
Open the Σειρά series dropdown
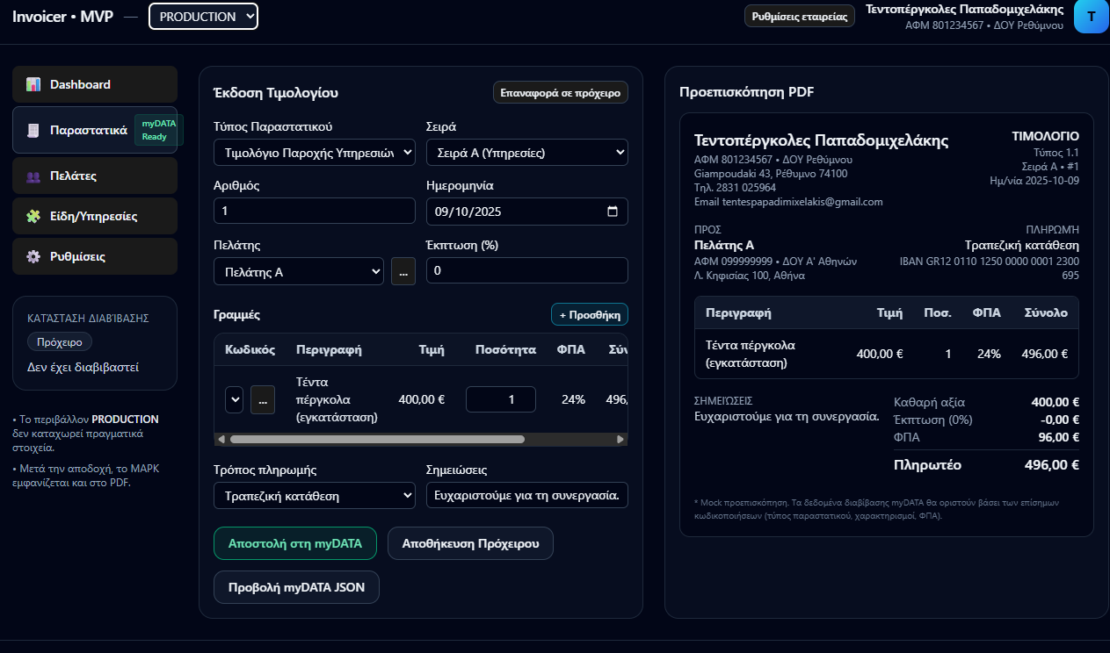click(x=526, y=153)
